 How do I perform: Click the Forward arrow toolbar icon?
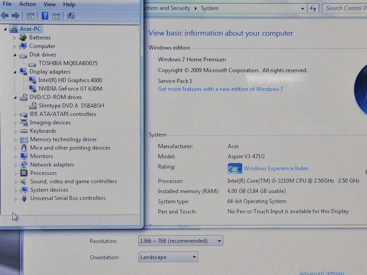click(15, 16)
